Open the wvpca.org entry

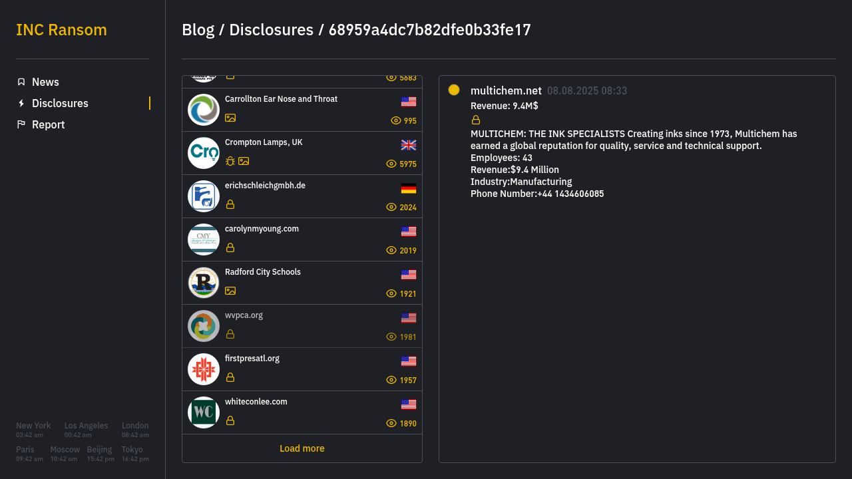(x=302, y=326)
